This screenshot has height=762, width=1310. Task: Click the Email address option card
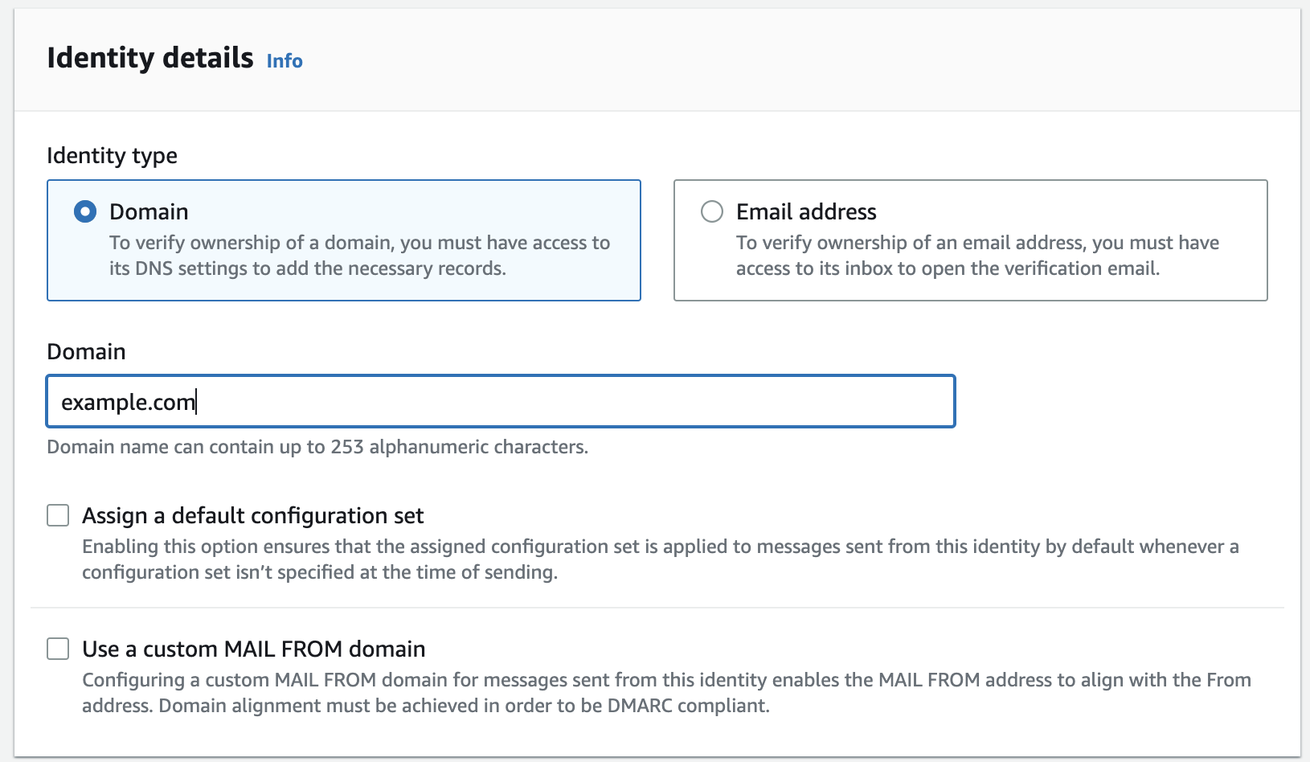[969, 240]
